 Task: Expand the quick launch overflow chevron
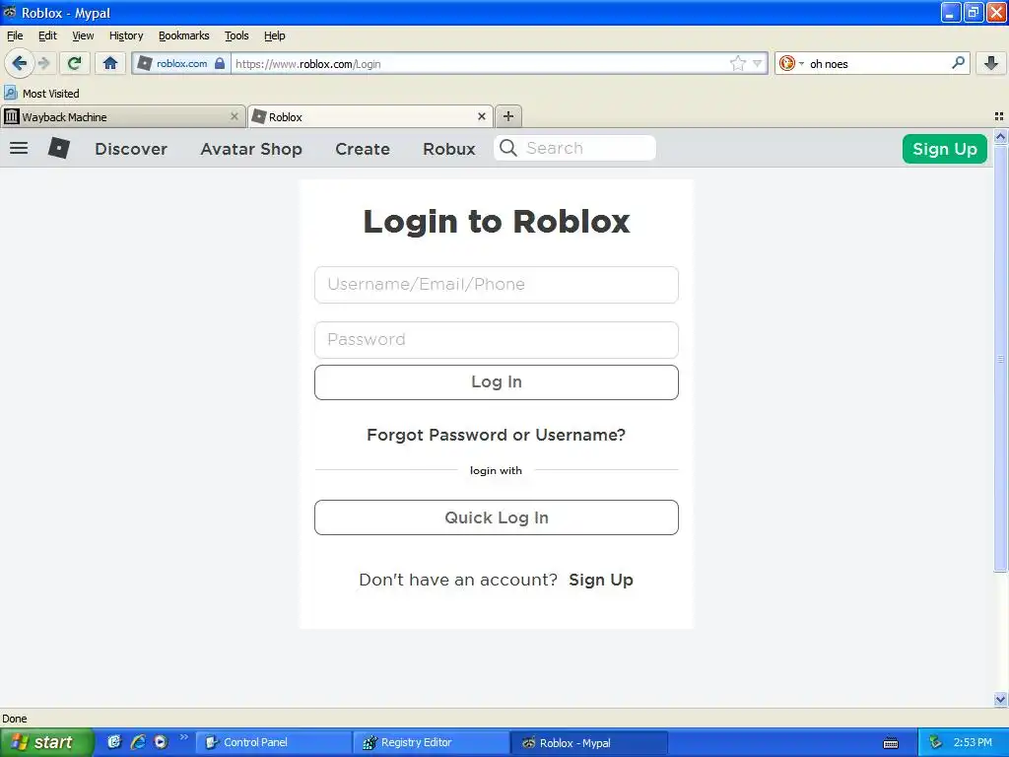point(184,737)
